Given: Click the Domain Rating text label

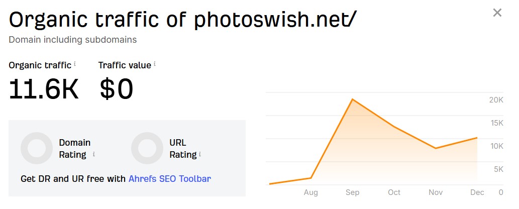Looking at the screenshot, I should [75, 148].
